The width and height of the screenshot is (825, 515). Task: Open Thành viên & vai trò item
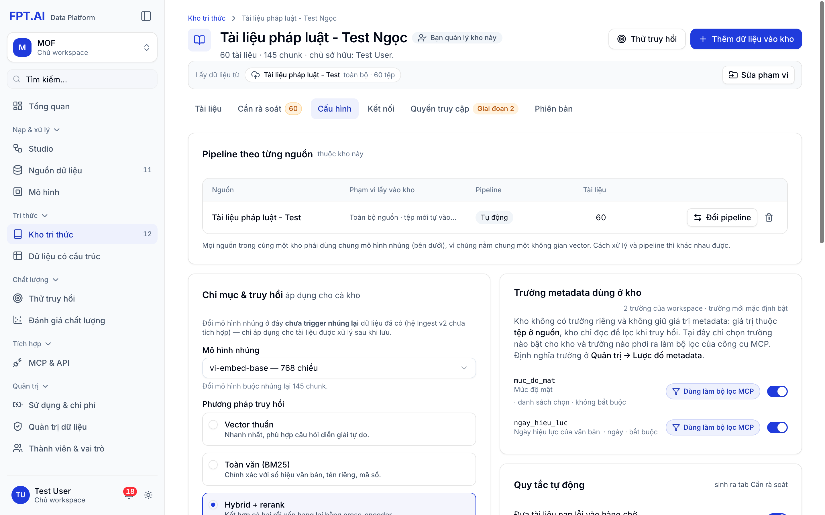coord(82,449)
